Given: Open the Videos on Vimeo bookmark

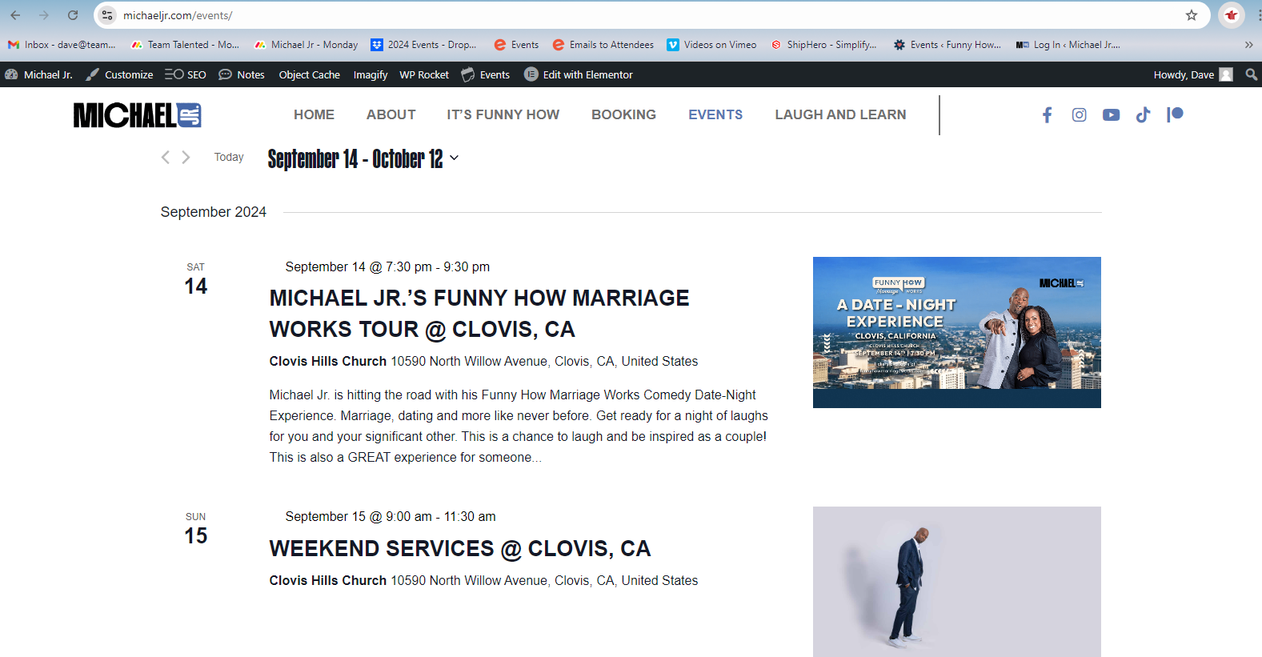Looking at the screenshot, I should [711, 45].
